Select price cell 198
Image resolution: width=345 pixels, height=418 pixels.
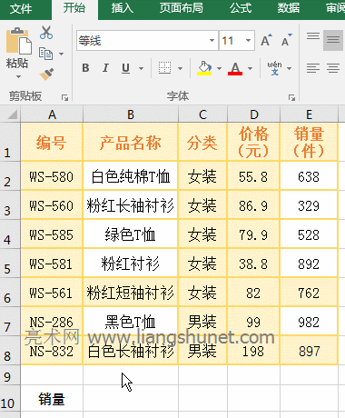[x=253, y=351]
